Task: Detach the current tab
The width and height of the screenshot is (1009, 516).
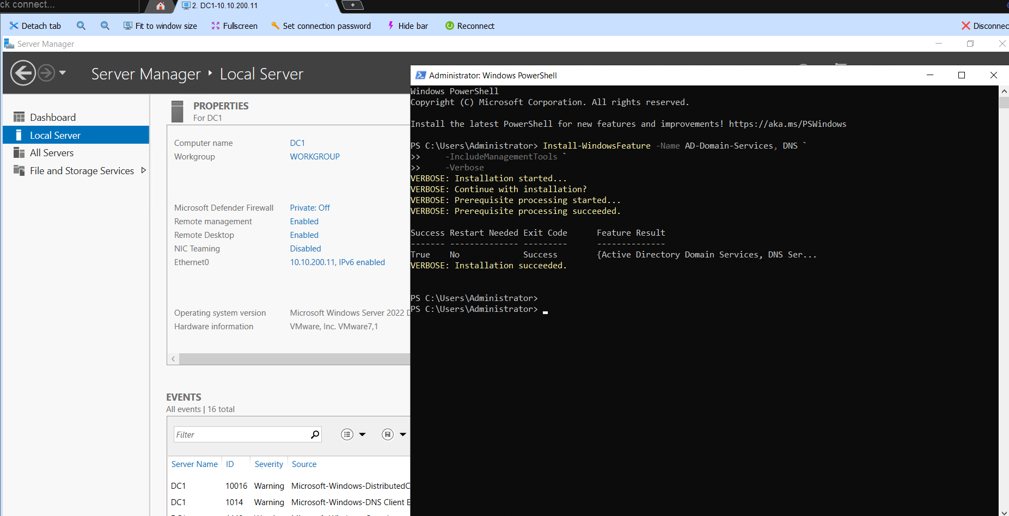Action: pyautogui.click(x=35, y=26)
